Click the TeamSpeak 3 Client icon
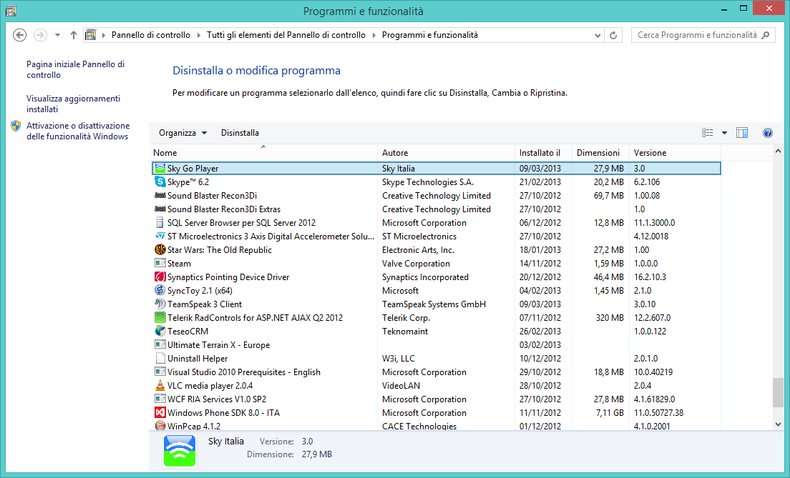The width and height of the screenshot is (790, 478). 160,304
